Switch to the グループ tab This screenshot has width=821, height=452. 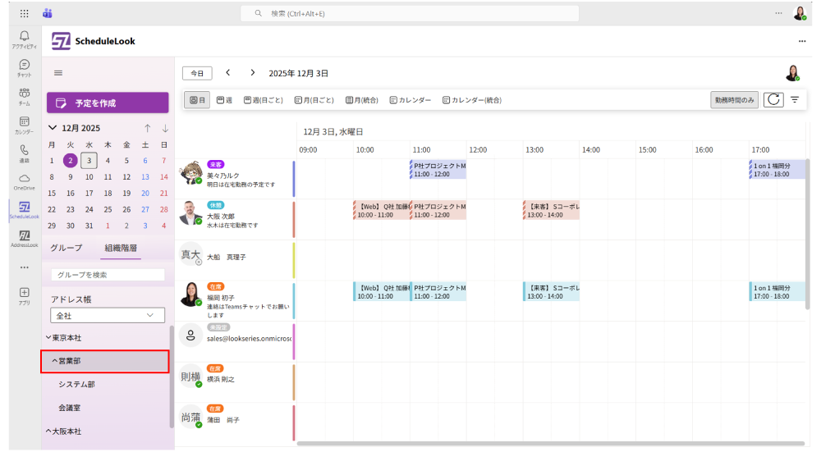click(67, 248)
